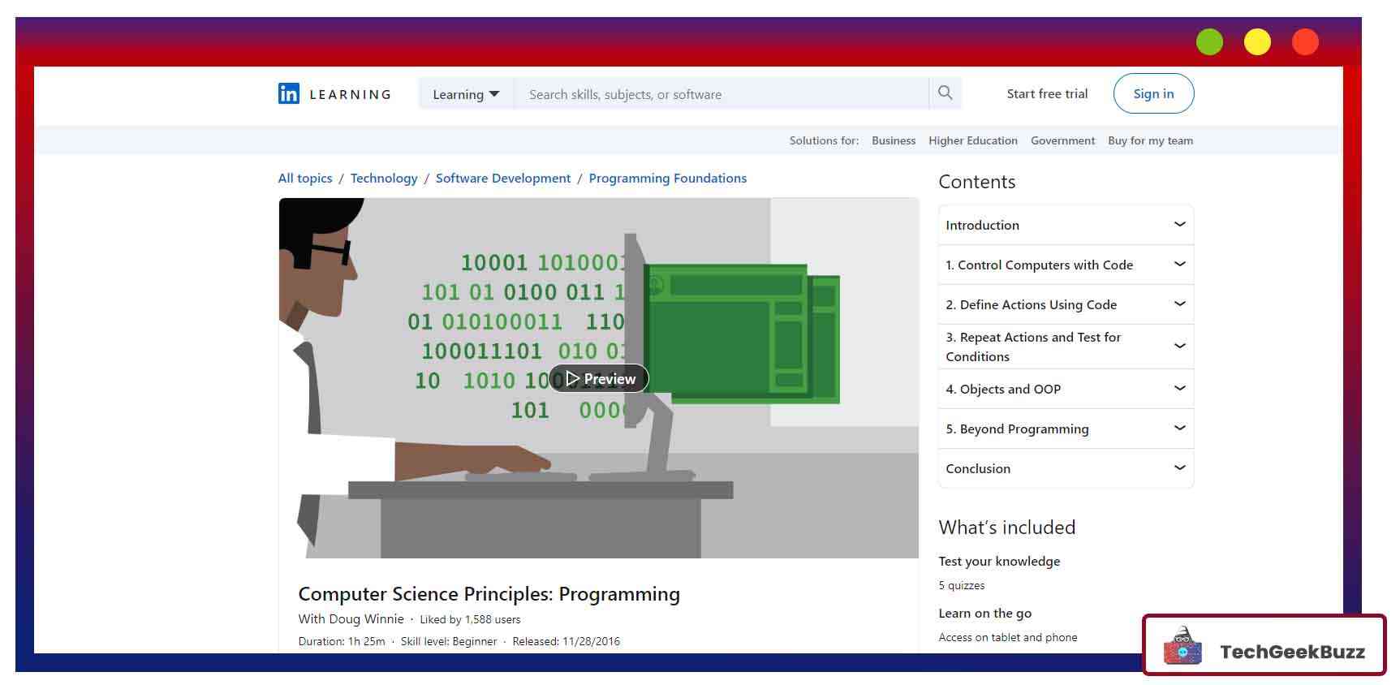1400x685 pixels.
Task: Click Start free trial link
Action: coord(1047,93)
